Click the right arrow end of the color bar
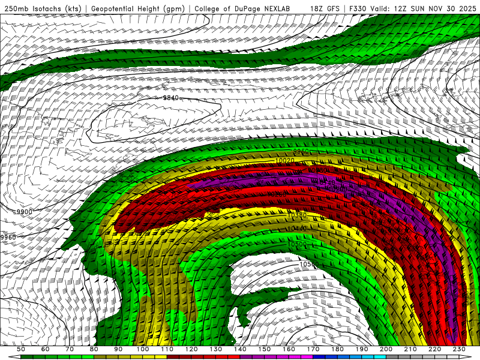 (x=466, y=357)
